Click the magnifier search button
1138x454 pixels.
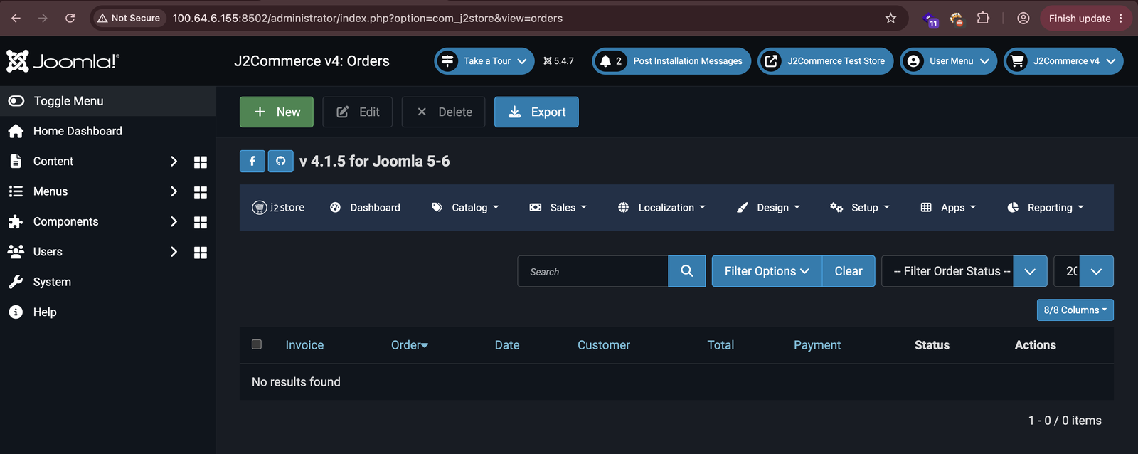tap(687, 271)
